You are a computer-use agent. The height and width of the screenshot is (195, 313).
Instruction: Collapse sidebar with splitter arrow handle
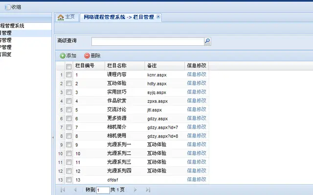coord(53,137)
